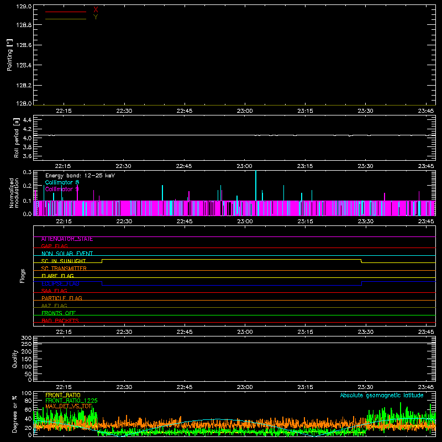The image size is (442, 442).
Task: Click the 128.6 Pointing axis tick label
Action: (x=24, y=45)
